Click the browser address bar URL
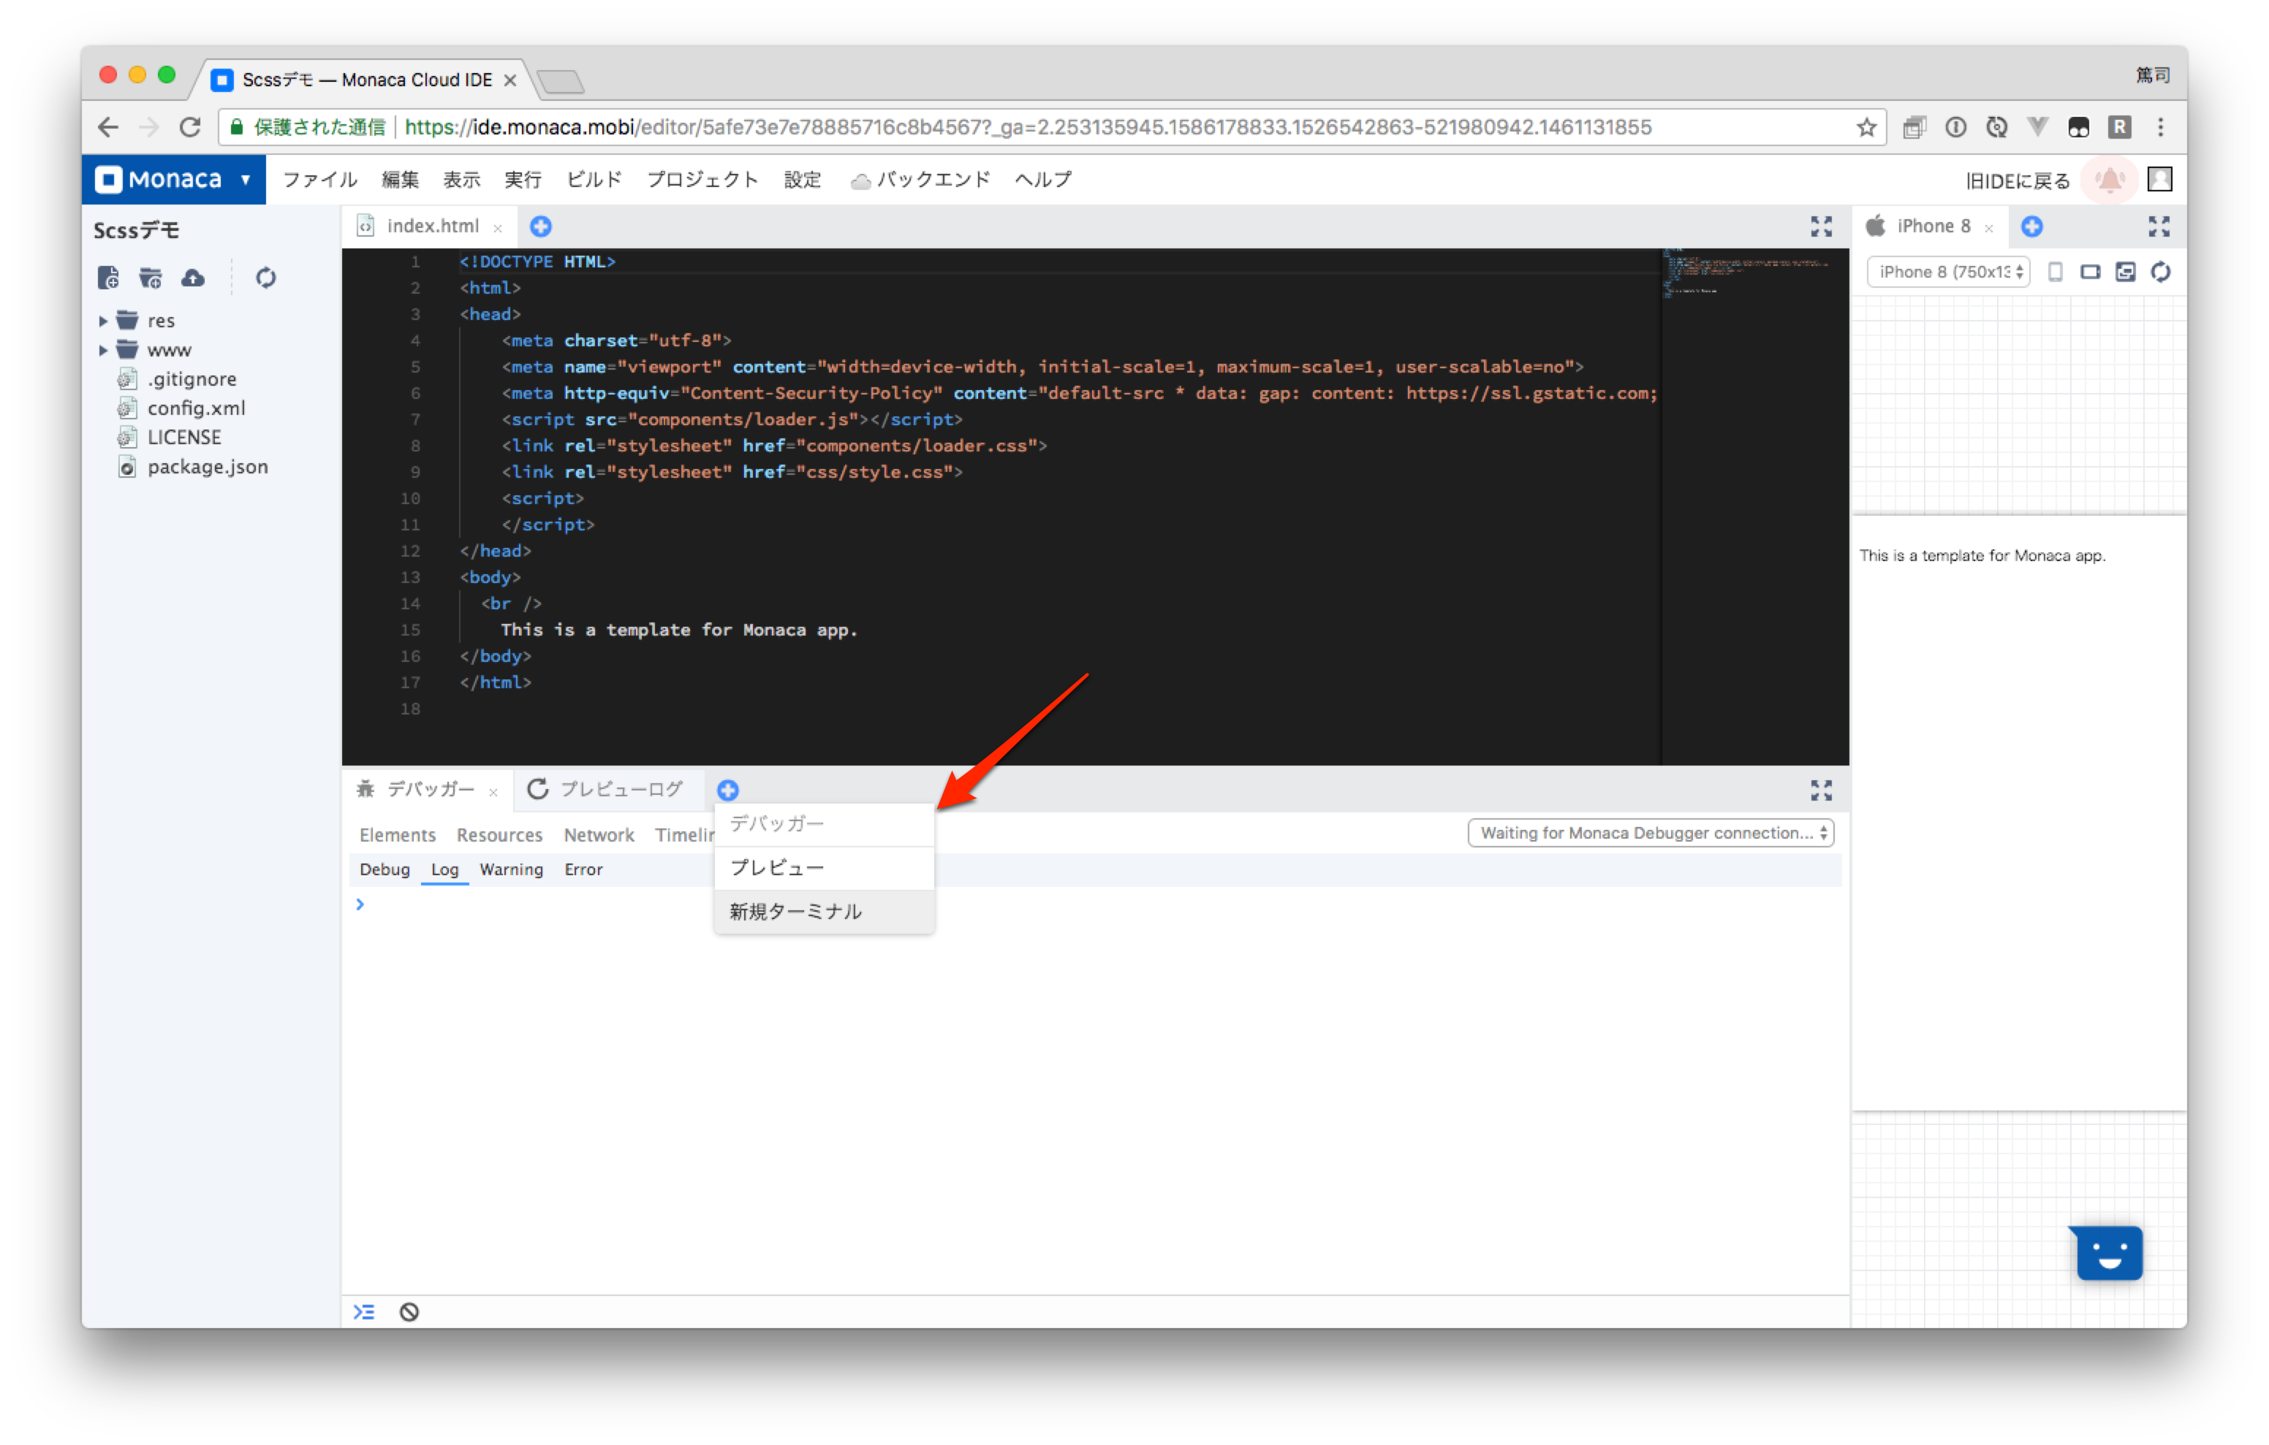This screenshot has width=2269, height=1445. (1027, 127)
